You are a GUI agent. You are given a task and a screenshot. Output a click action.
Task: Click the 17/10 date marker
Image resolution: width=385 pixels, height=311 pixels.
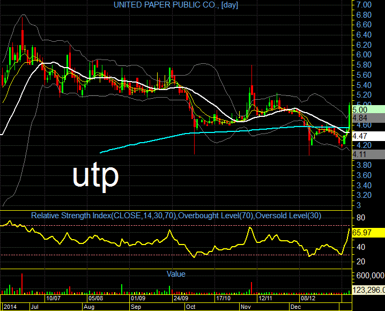click(x=223, y=298)
